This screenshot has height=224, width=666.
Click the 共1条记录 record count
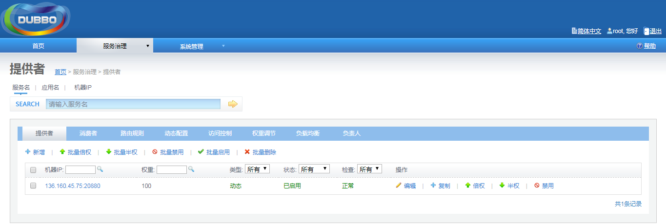628,204
